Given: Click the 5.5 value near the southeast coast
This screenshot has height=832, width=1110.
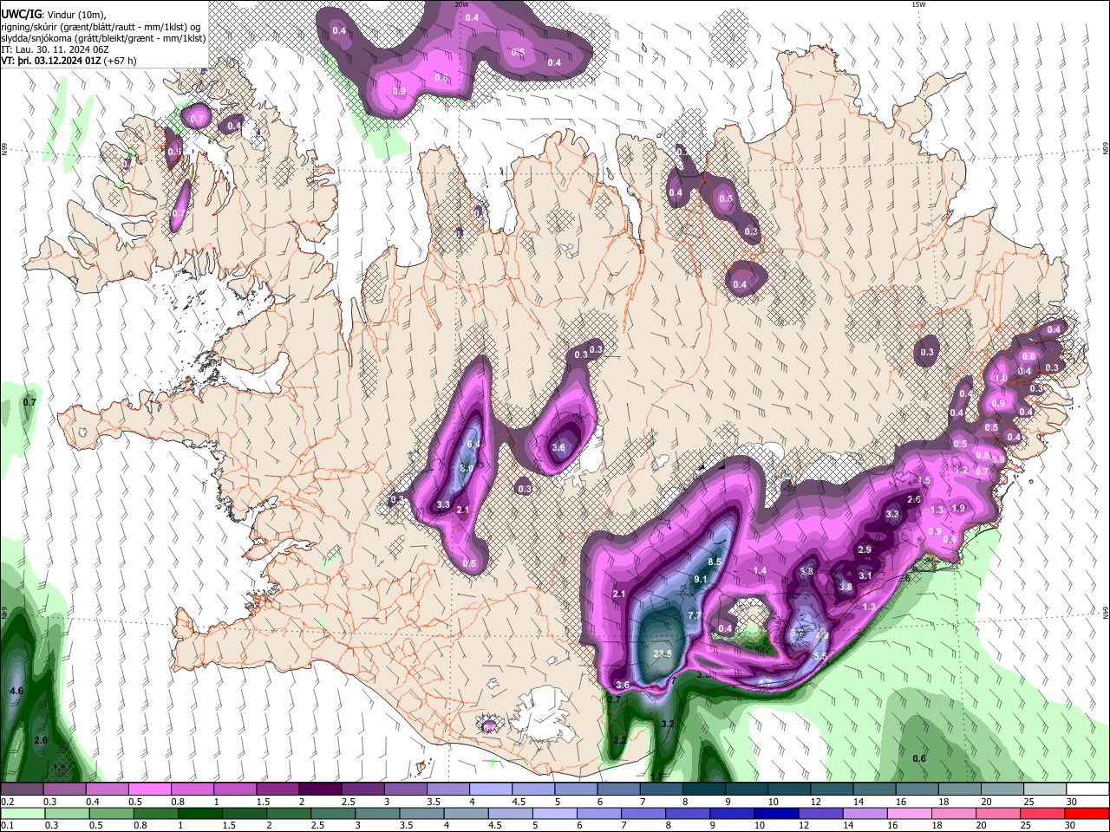Looking at the screenshot, I should pos(820,656).
